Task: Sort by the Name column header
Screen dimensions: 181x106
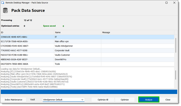Action: (77, 32)
